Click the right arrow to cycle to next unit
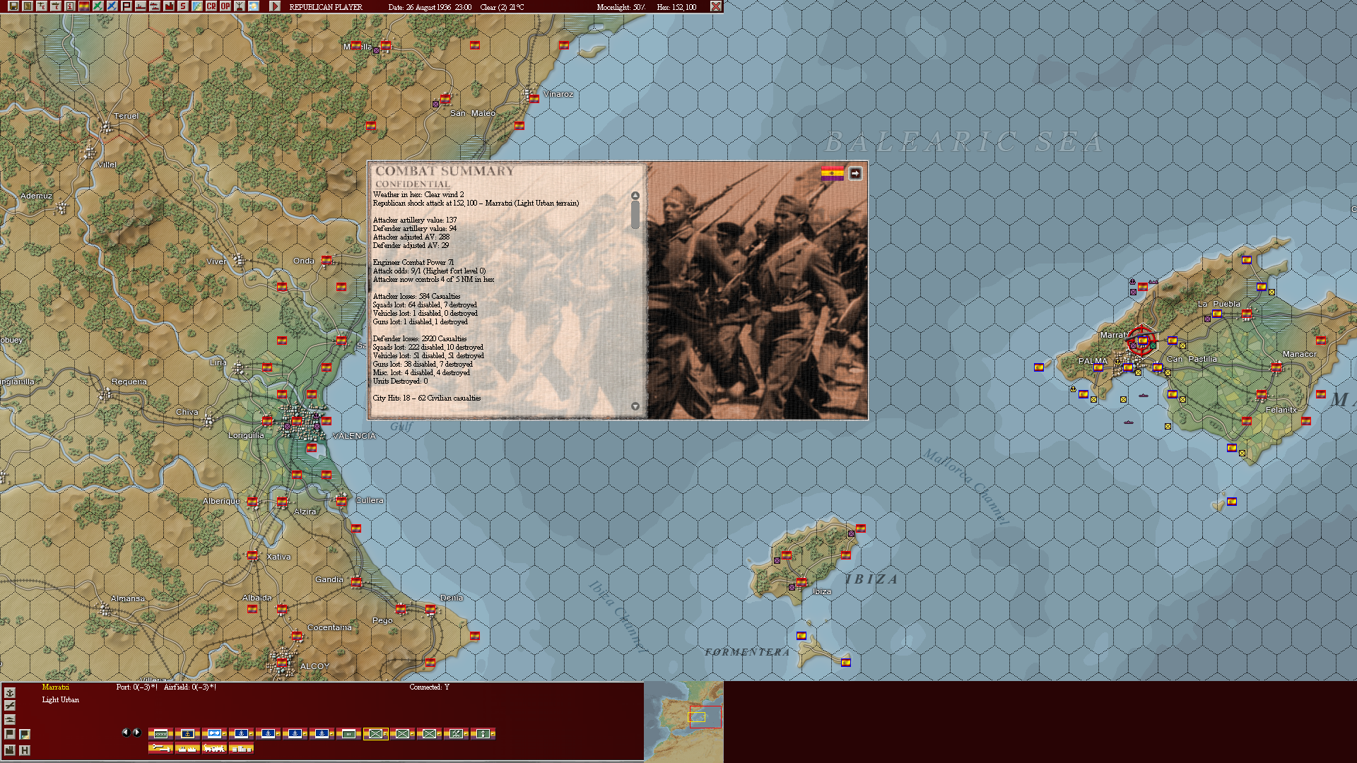The width and height of the screenshot is (1357, 763). (x=136, y=733)
